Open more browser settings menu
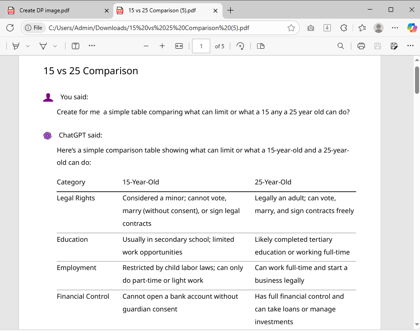Image resolution: width=420 pixels, height=331 pixels. (x=395, y=28)
